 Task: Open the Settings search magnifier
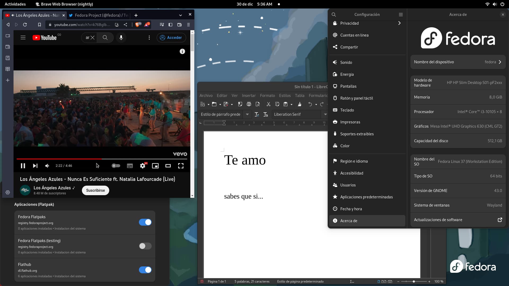[x=334, y=15]
